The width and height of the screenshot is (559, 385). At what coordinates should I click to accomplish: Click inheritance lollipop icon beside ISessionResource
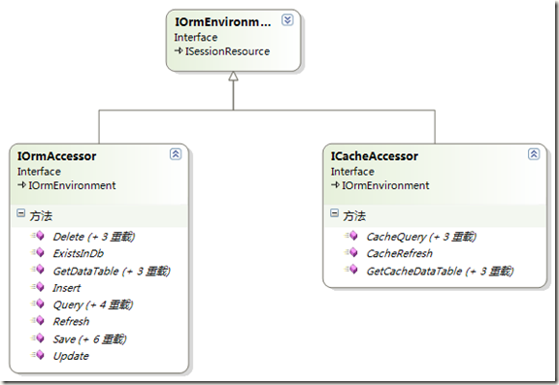179,51
